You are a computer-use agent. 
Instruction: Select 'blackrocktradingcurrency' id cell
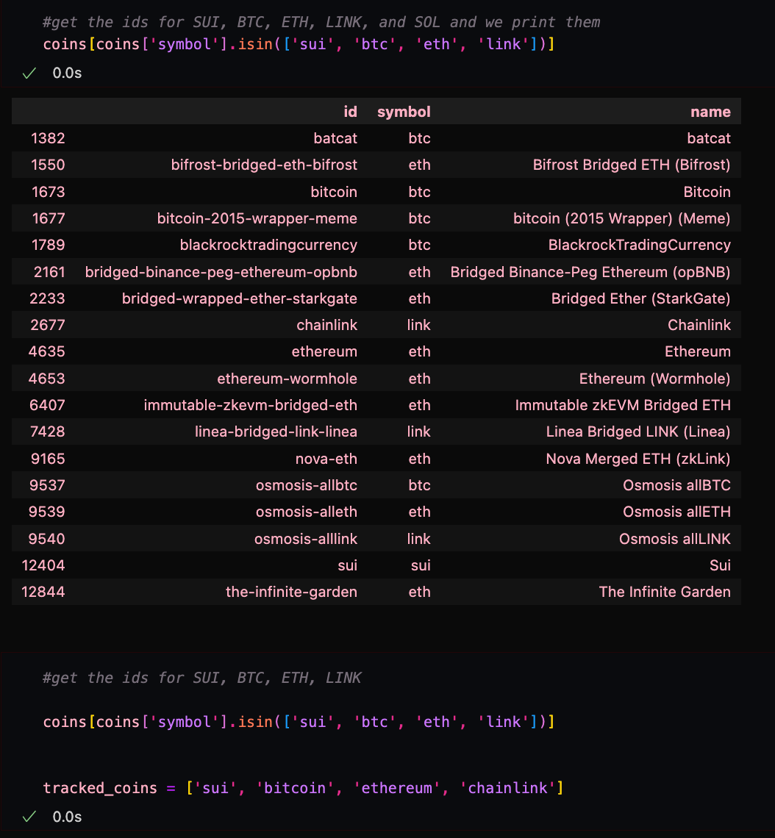click(x=268, y=245)
